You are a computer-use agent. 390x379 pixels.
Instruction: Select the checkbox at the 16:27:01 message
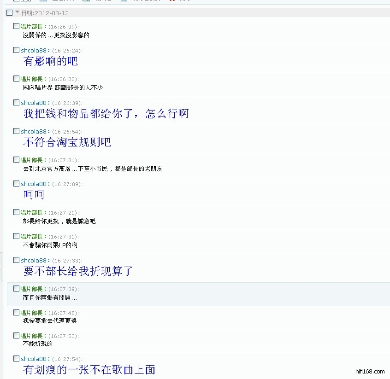click(x=17, y=160)
